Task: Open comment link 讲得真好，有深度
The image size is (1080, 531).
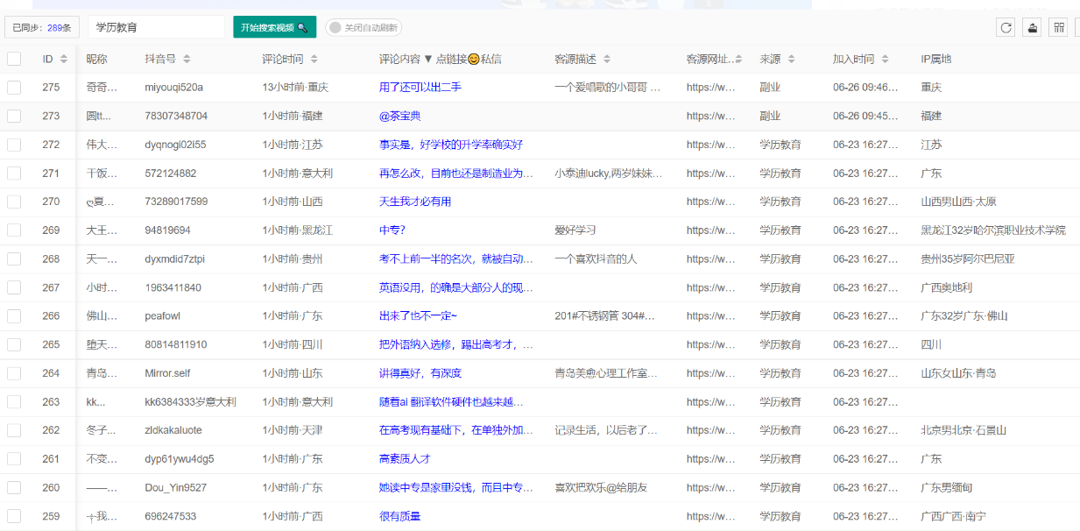Action: click(x=420, y=373)
